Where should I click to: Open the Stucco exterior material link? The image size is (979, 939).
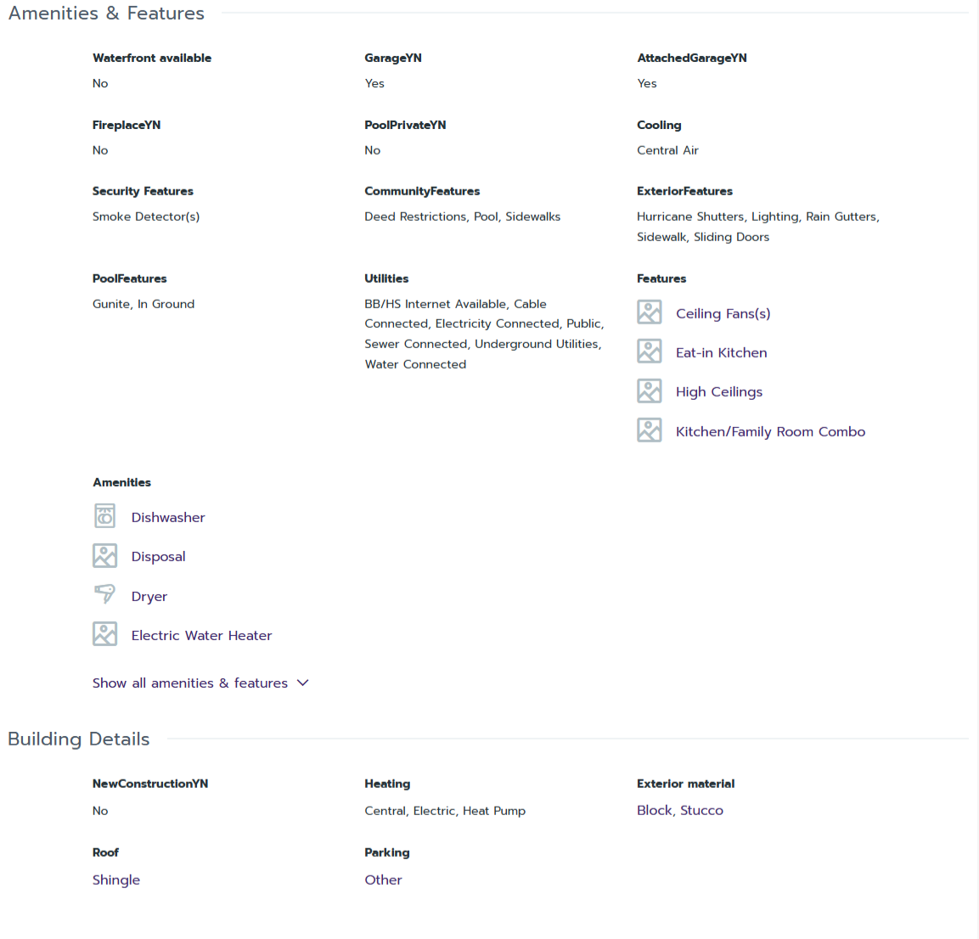(x=701, y=811)
